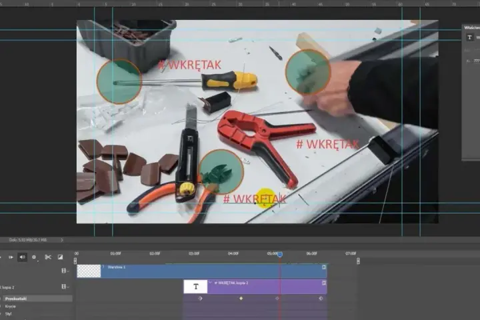This screenshot has height=320, width=480.
Task: Mute audio playback in timeline
Action: [23, 257]
